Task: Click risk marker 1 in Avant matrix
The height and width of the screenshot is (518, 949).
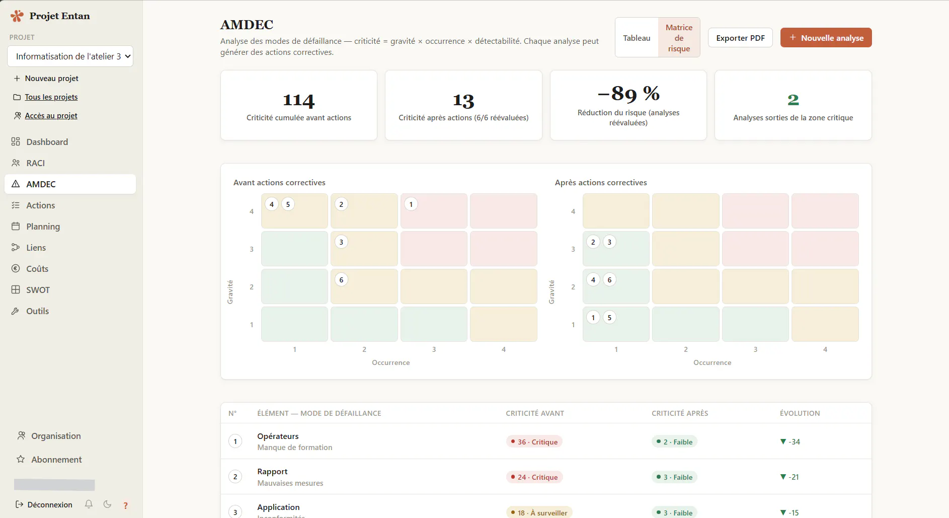Action: pyautogui.click(x=411, y=204)
